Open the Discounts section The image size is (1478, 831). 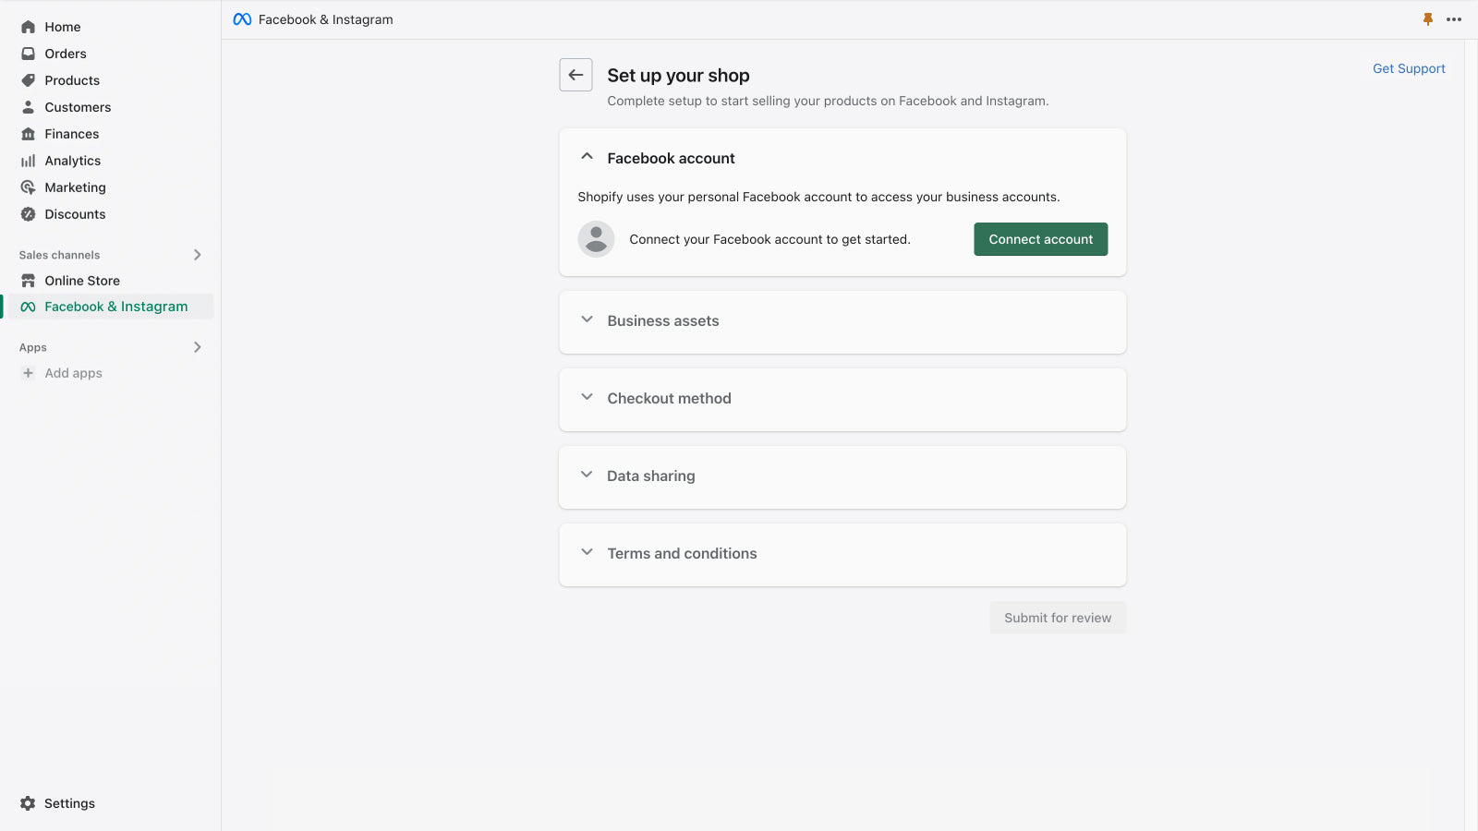coord(75,214)
